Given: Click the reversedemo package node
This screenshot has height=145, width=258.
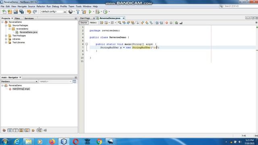Looking at the screenshot, I should 22,29.
